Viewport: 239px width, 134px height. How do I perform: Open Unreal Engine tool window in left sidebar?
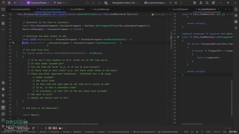coord(3,89)
